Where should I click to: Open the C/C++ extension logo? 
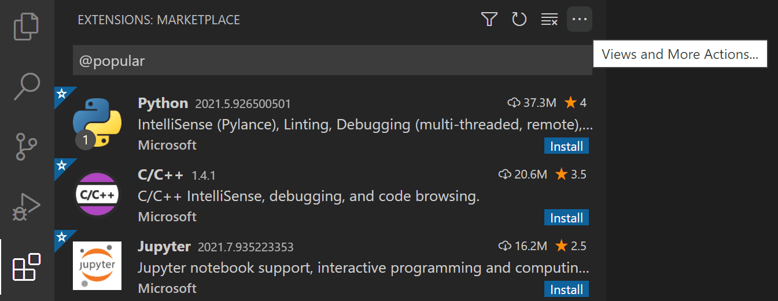(x=97, y=194)
